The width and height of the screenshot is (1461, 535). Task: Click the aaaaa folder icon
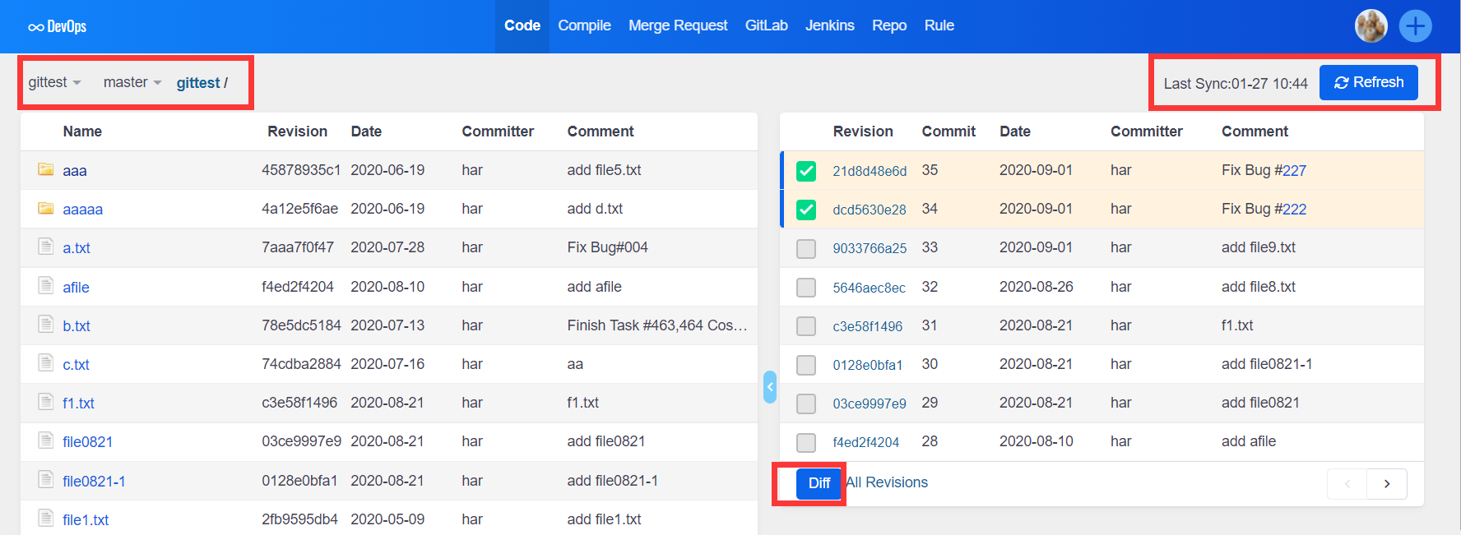pos(45,209)
